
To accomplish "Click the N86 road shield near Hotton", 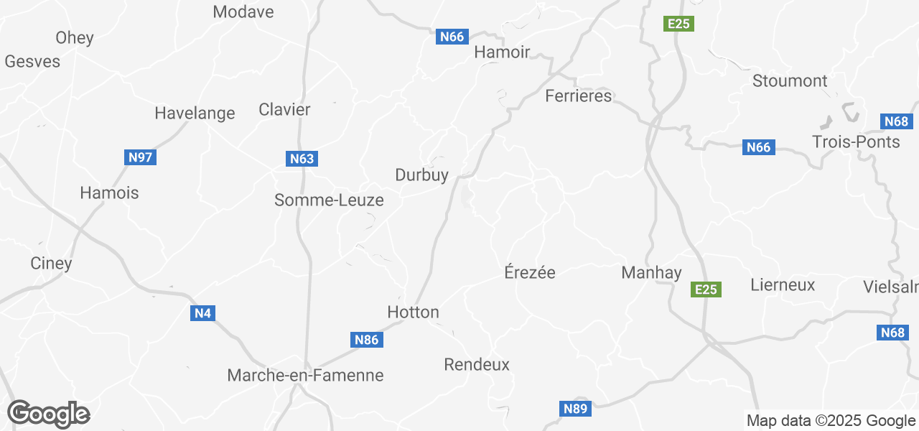I will 367,340.
